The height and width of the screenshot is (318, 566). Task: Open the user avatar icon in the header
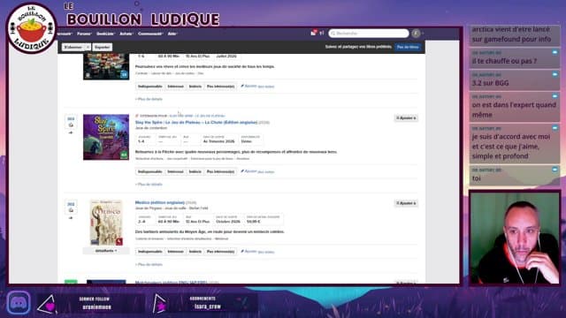416,34
